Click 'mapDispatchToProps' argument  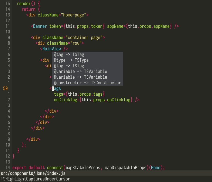[x=126, y=168]
